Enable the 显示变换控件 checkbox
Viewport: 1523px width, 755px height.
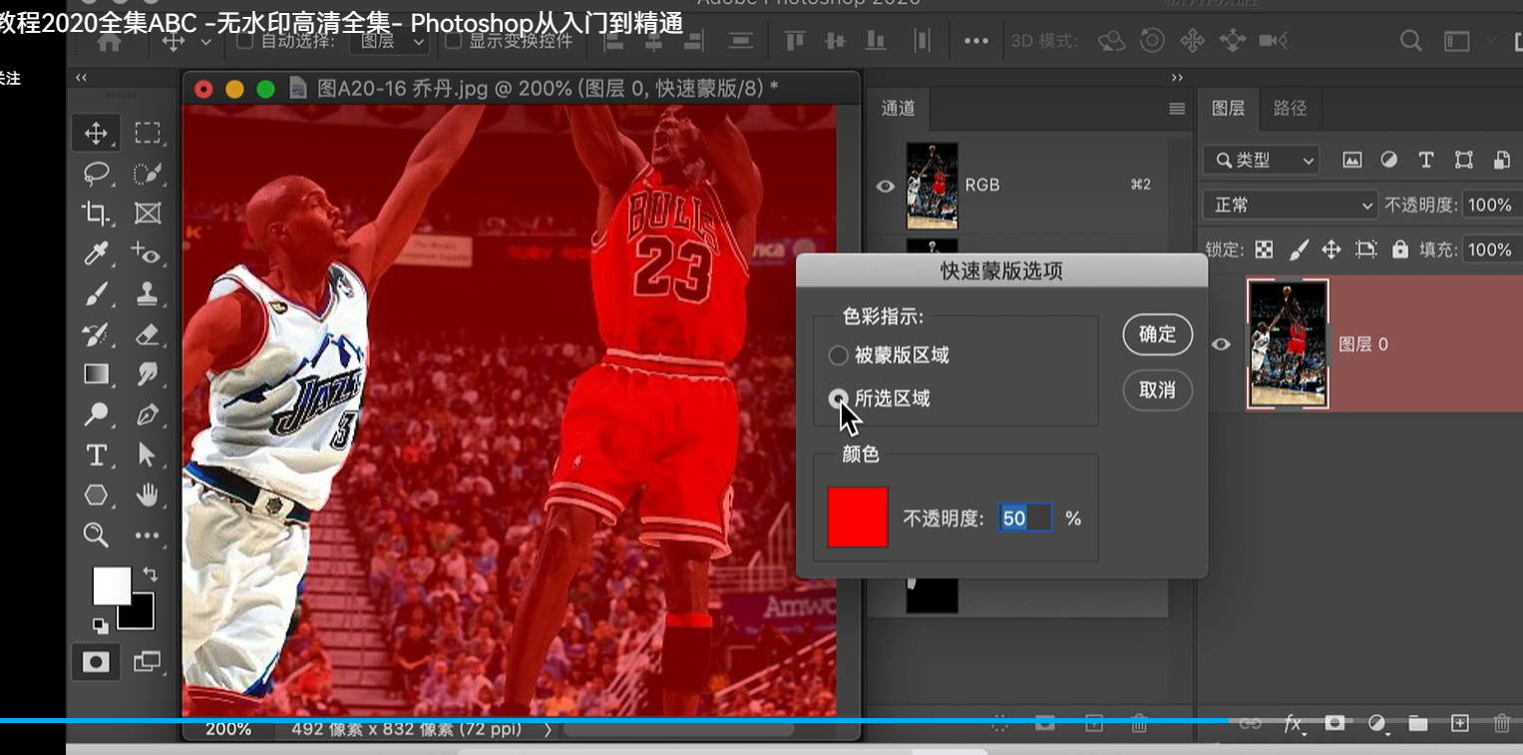[453, 41]
